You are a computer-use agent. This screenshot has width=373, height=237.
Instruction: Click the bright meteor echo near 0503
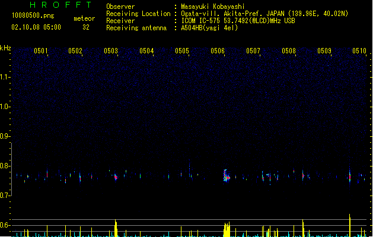(116, 177)
